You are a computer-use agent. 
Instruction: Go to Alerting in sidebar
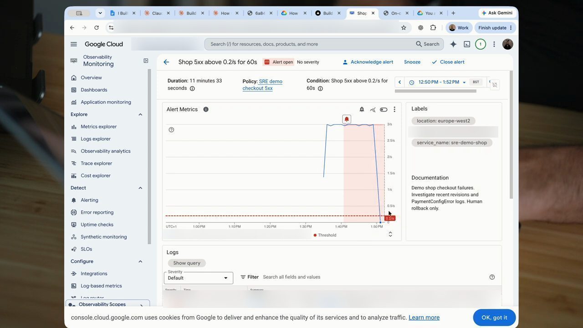point(89,200)
